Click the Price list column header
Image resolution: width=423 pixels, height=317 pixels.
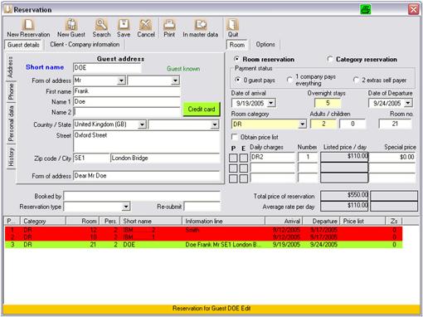tap(362, 221)
